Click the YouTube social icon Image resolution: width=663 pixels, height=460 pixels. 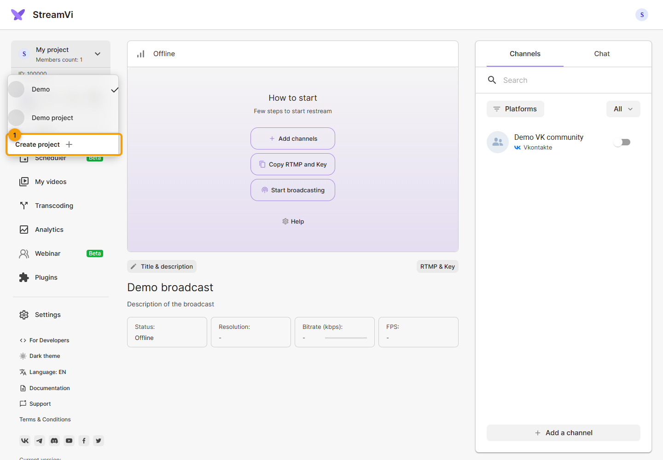[69, 441]
